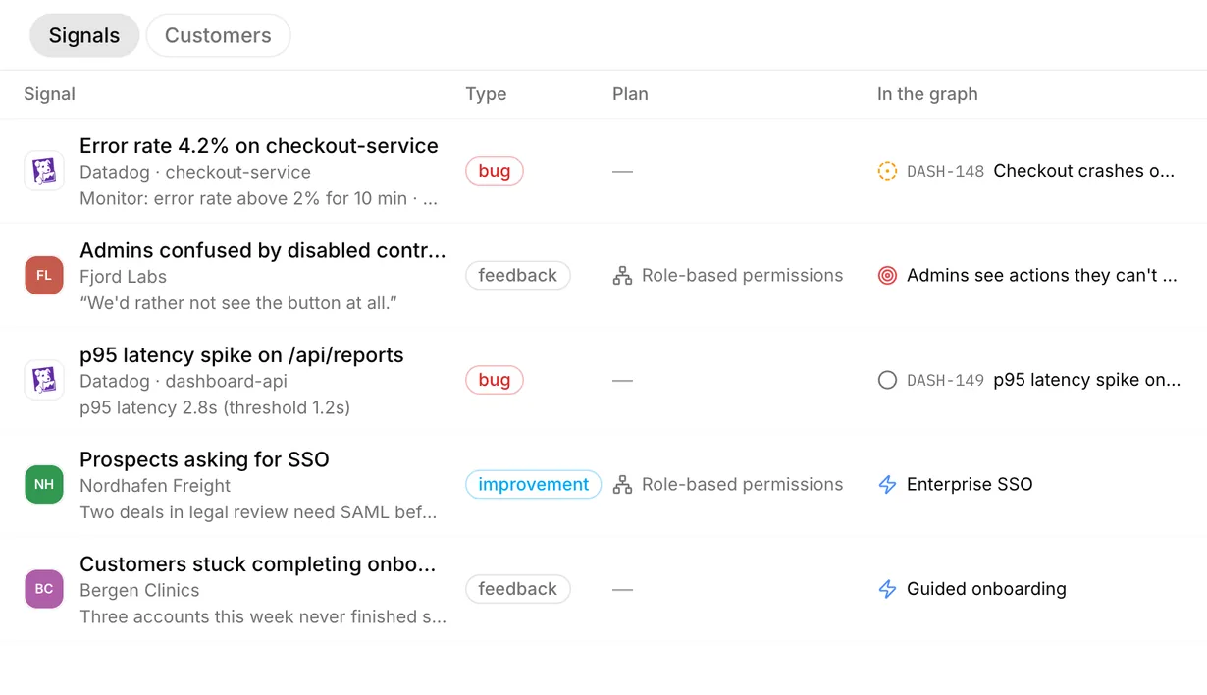Click the Signal column header
The image size is (1207, 695).
[x=49, y=94]
